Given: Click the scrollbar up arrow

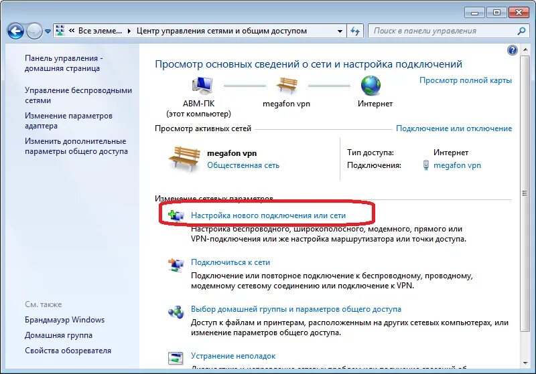Looking at the screenshot, I should tap(525, 50).
